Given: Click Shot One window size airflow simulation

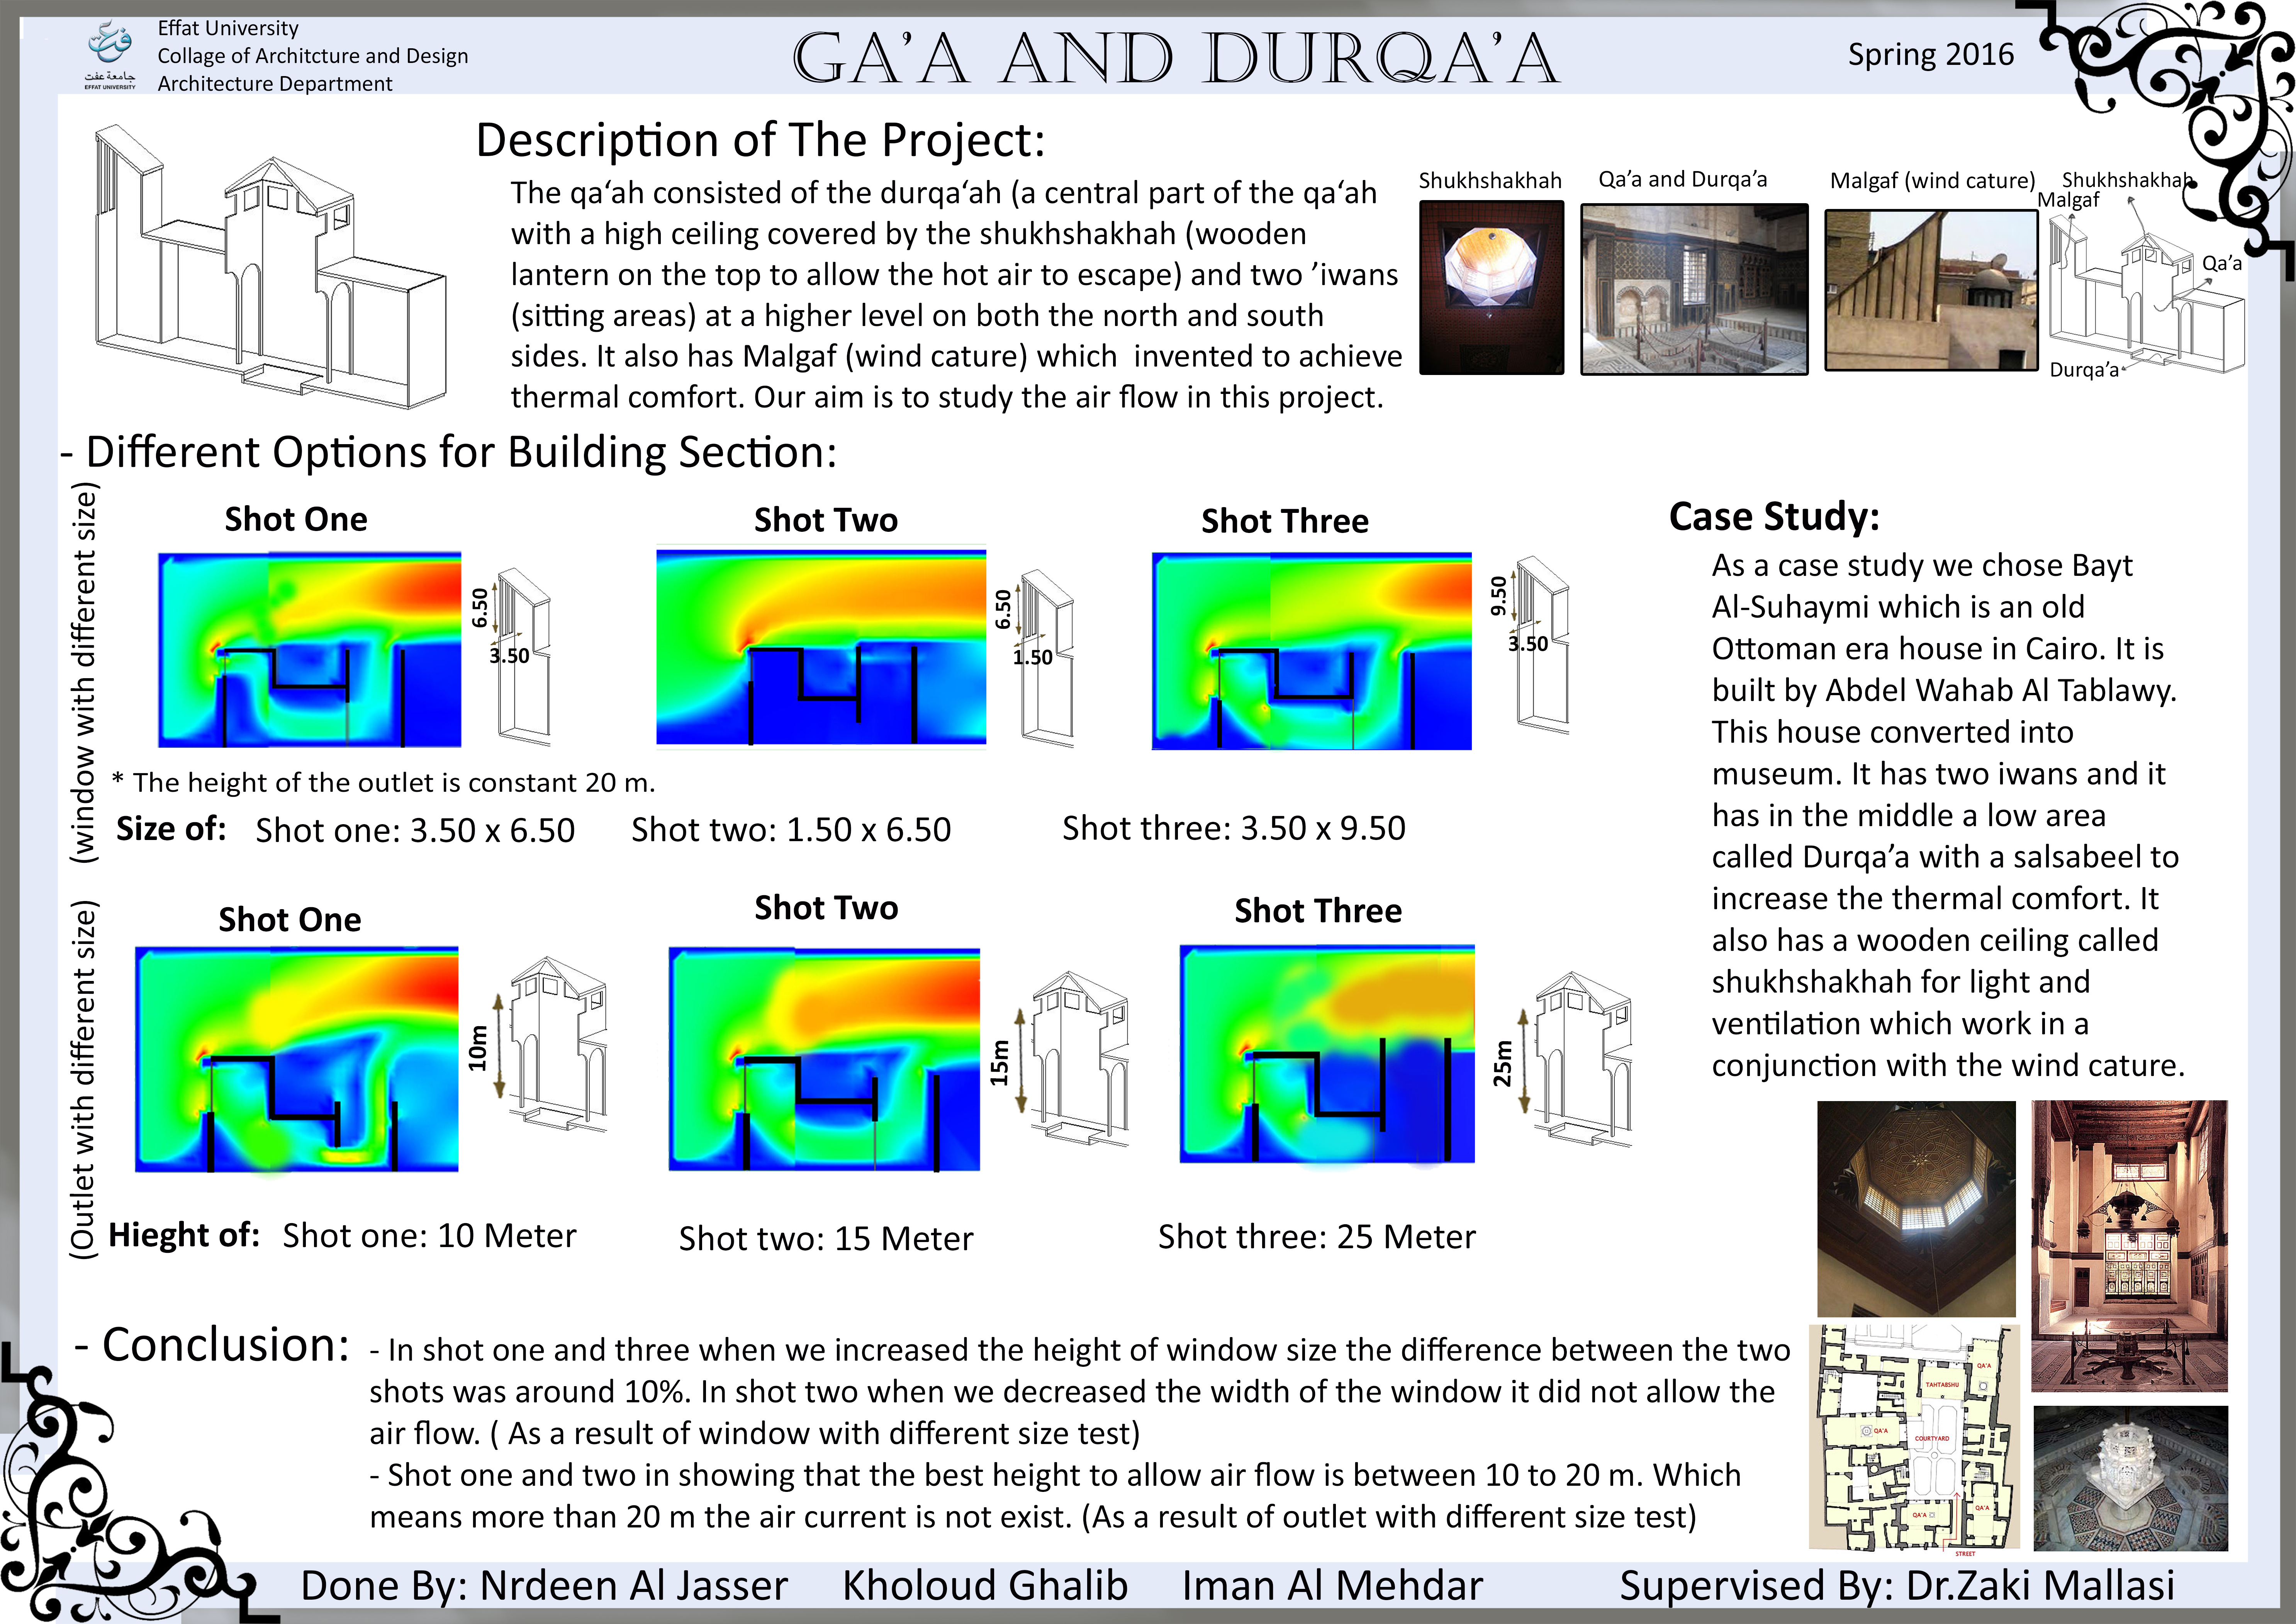Looking at the screenshot, I should click(x=310, y=649).
